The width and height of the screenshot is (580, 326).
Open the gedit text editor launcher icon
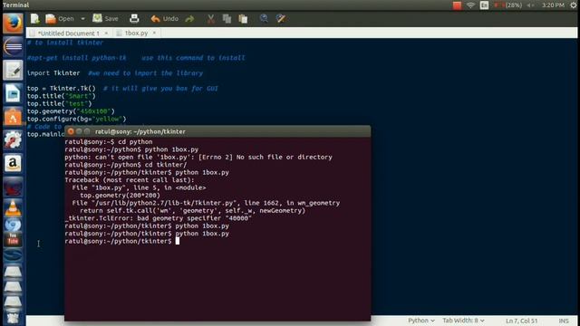tap(13, 71)
